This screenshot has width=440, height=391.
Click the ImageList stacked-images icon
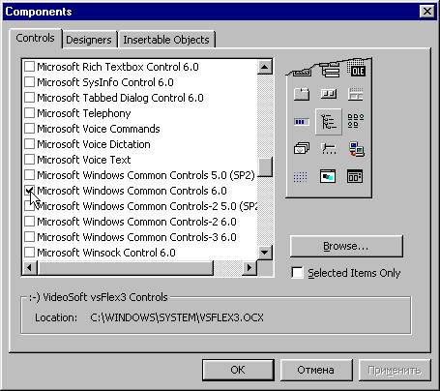coord(302,149)
